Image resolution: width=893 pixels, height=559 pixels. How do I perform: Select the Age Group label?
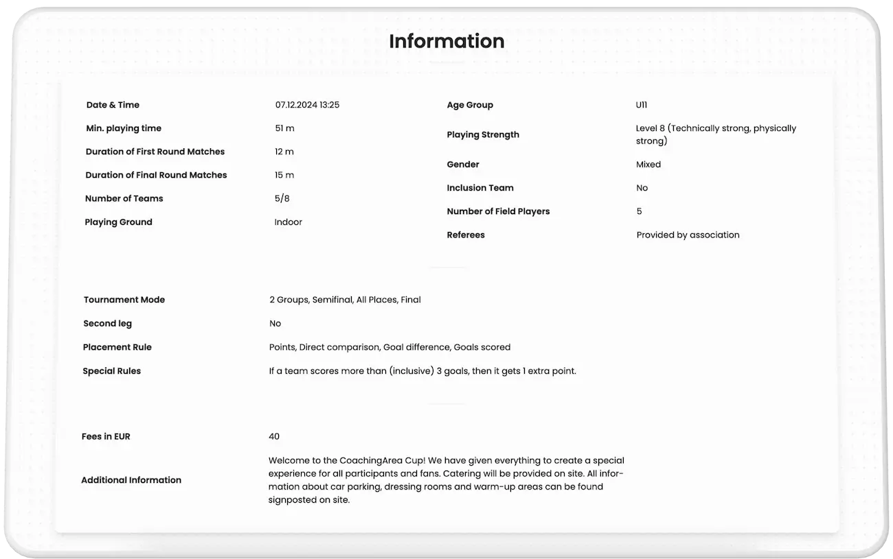point(470,105)
